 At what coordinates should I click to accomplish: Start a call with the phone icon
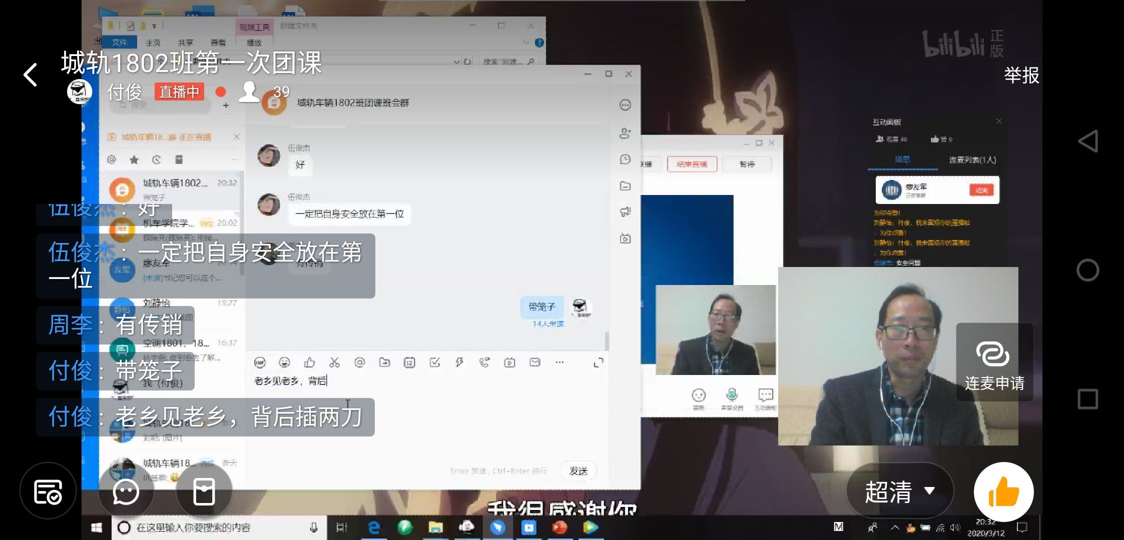click(x=484, y=362)
